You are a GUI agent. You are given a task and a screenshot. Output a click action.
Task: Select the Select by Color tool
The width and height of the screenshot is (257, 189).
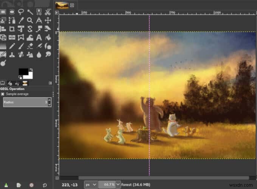(x=39, y=12)
